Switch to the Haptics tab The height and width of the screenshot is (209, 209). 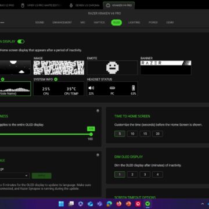(x=99, y=23)
